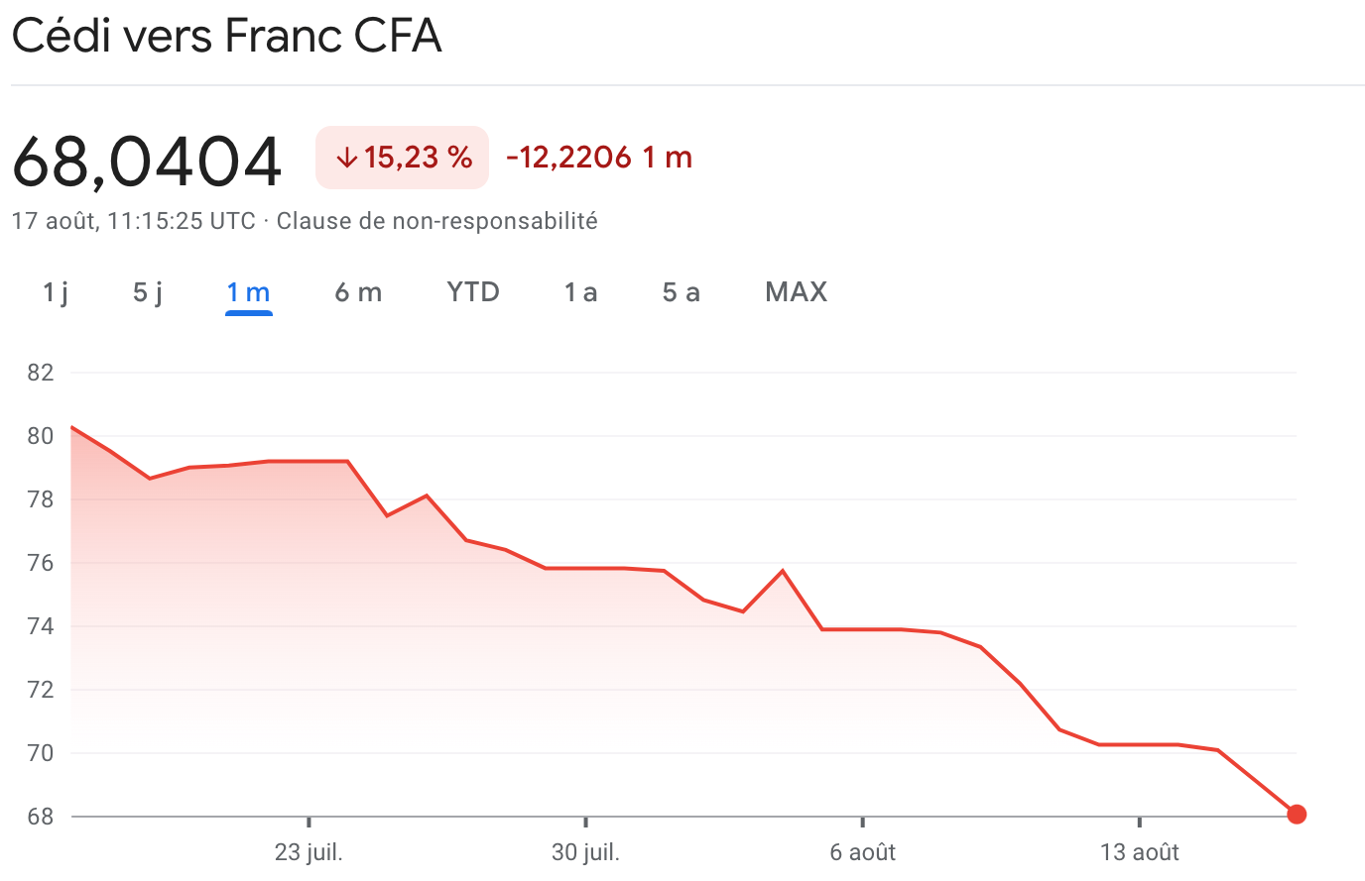Click the 6 août axis label
1365x881 pixels.
(862, 851)
